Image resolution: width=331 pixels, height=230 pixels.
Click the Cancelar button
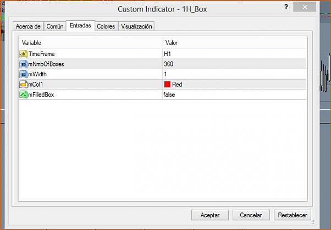251,215
